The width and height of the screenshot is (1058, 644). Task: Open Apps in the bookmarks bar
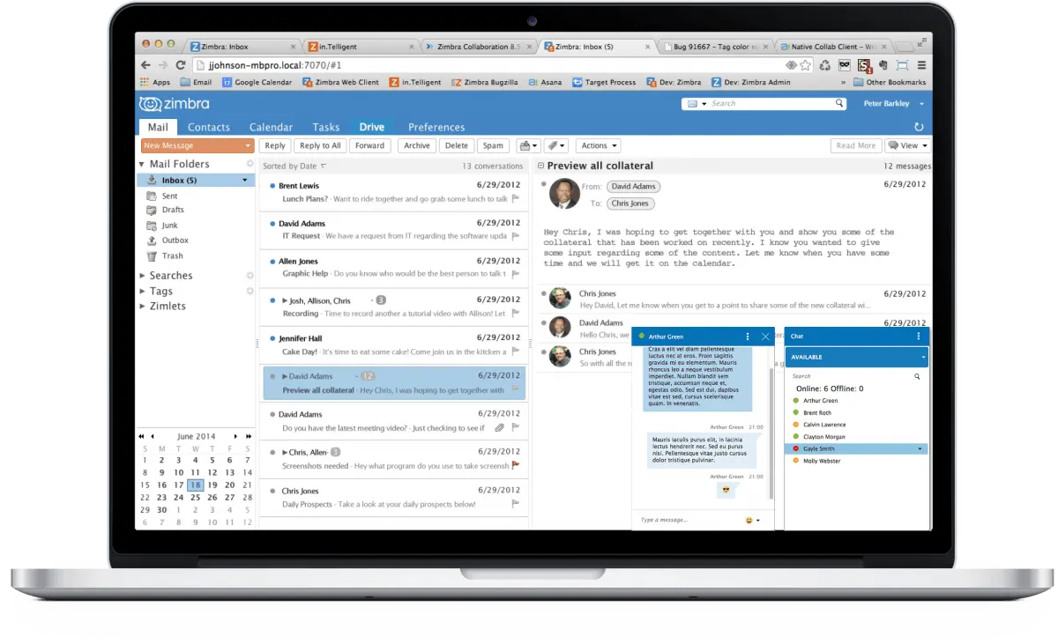tap(155, 82)
